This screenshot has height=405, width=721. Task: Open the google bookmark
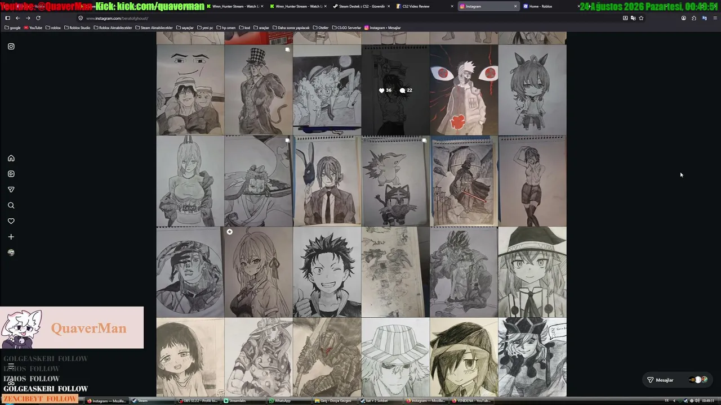tap(12, 28)
